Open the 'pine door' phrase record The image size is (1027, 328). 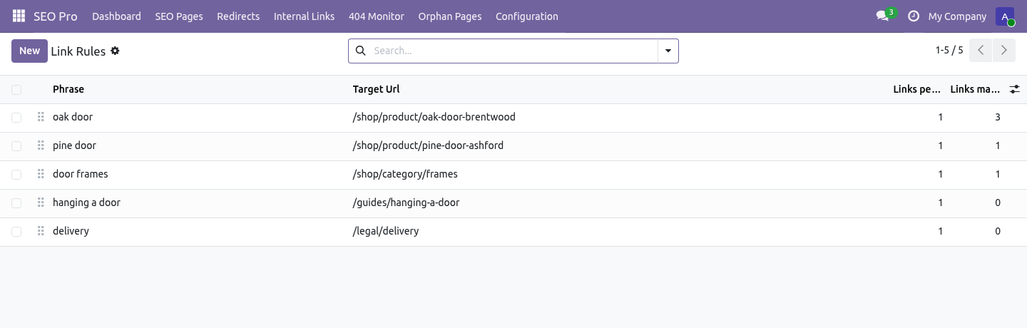74,145
